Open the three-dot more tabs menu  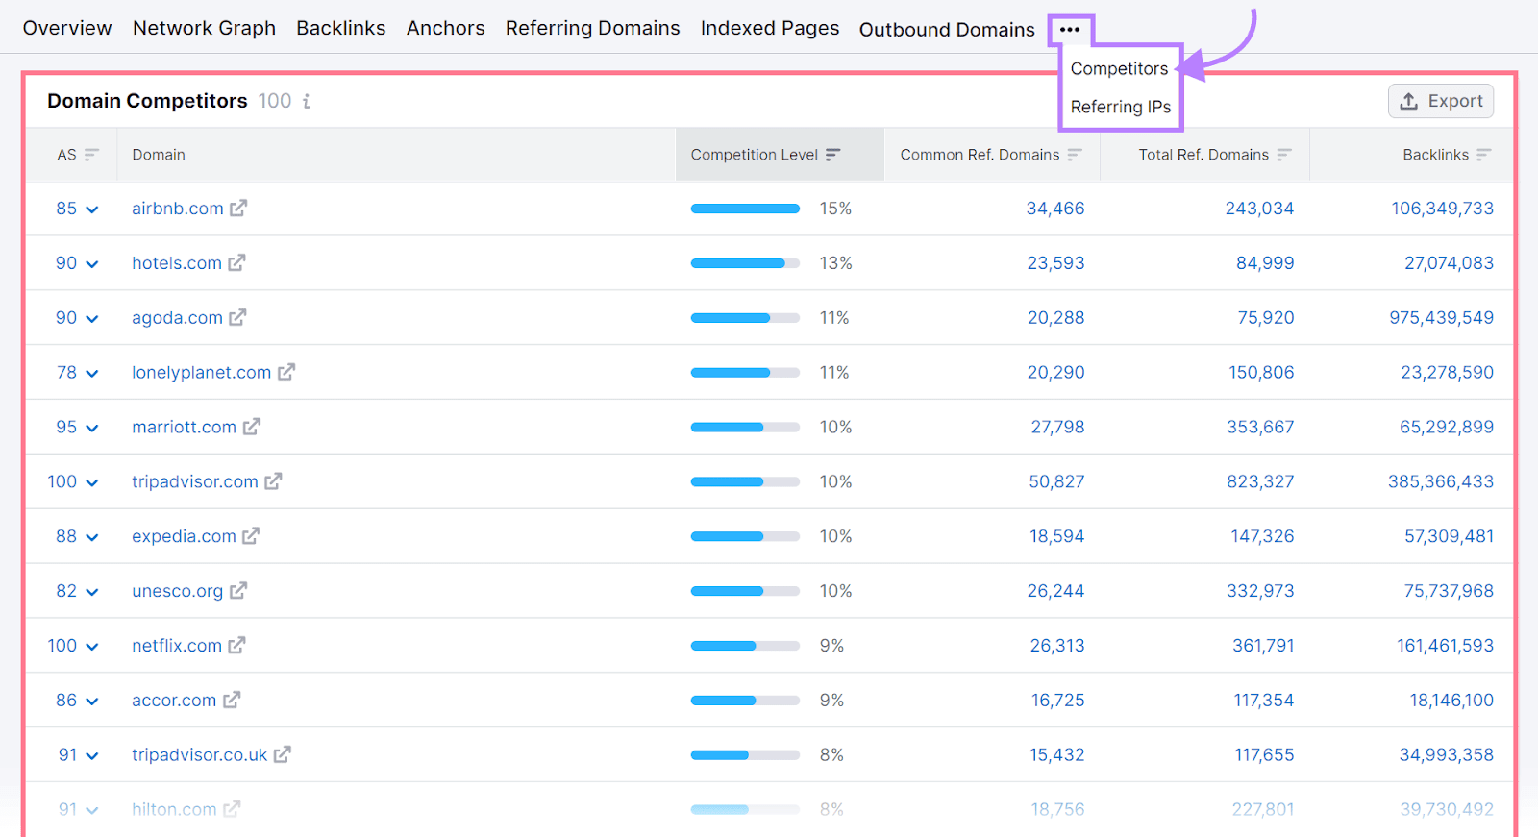point(1070,30)
